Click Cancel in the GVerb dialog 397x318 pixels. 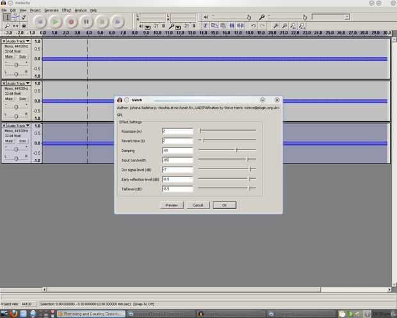click(198, 205)
